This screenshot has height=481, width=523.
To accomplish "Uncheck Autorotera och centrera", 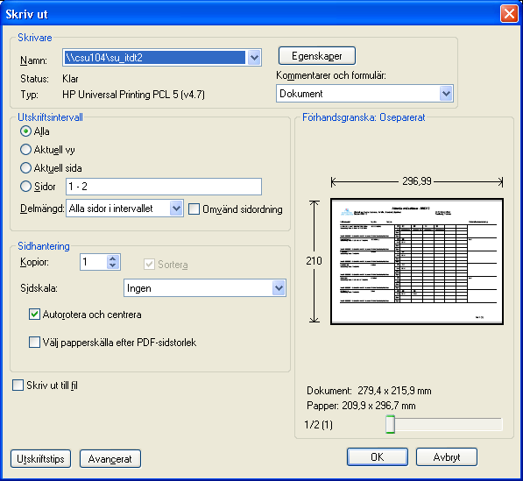I will 34,315.
